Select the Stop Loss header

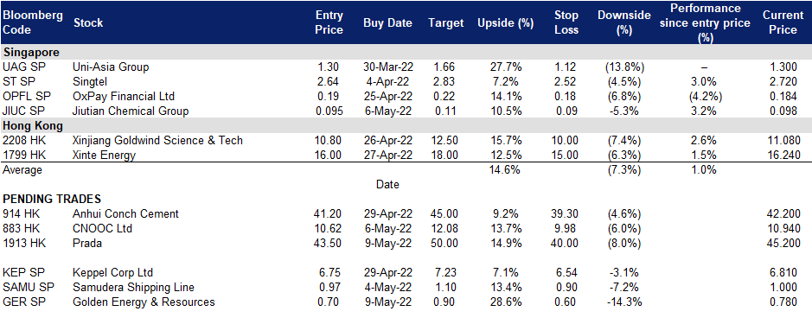(566, 22)
